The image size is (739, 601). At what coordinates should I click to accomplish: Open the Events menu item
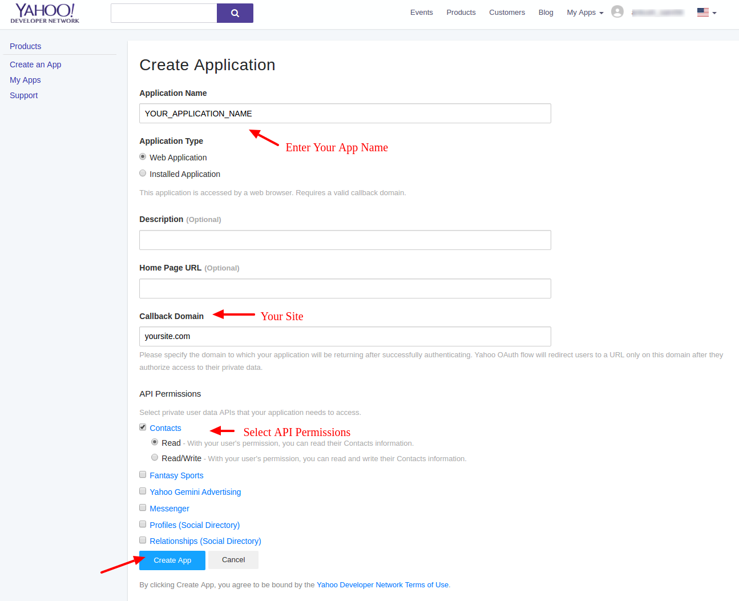(x=421, y=13)
